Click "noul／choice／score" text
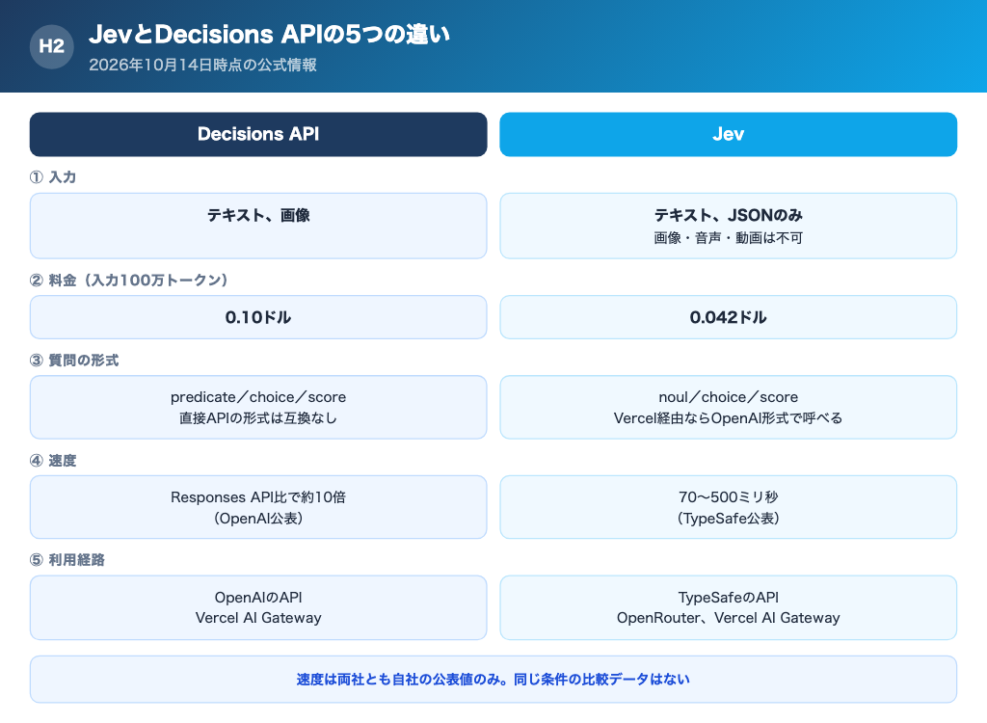 [x=729, y=397]
